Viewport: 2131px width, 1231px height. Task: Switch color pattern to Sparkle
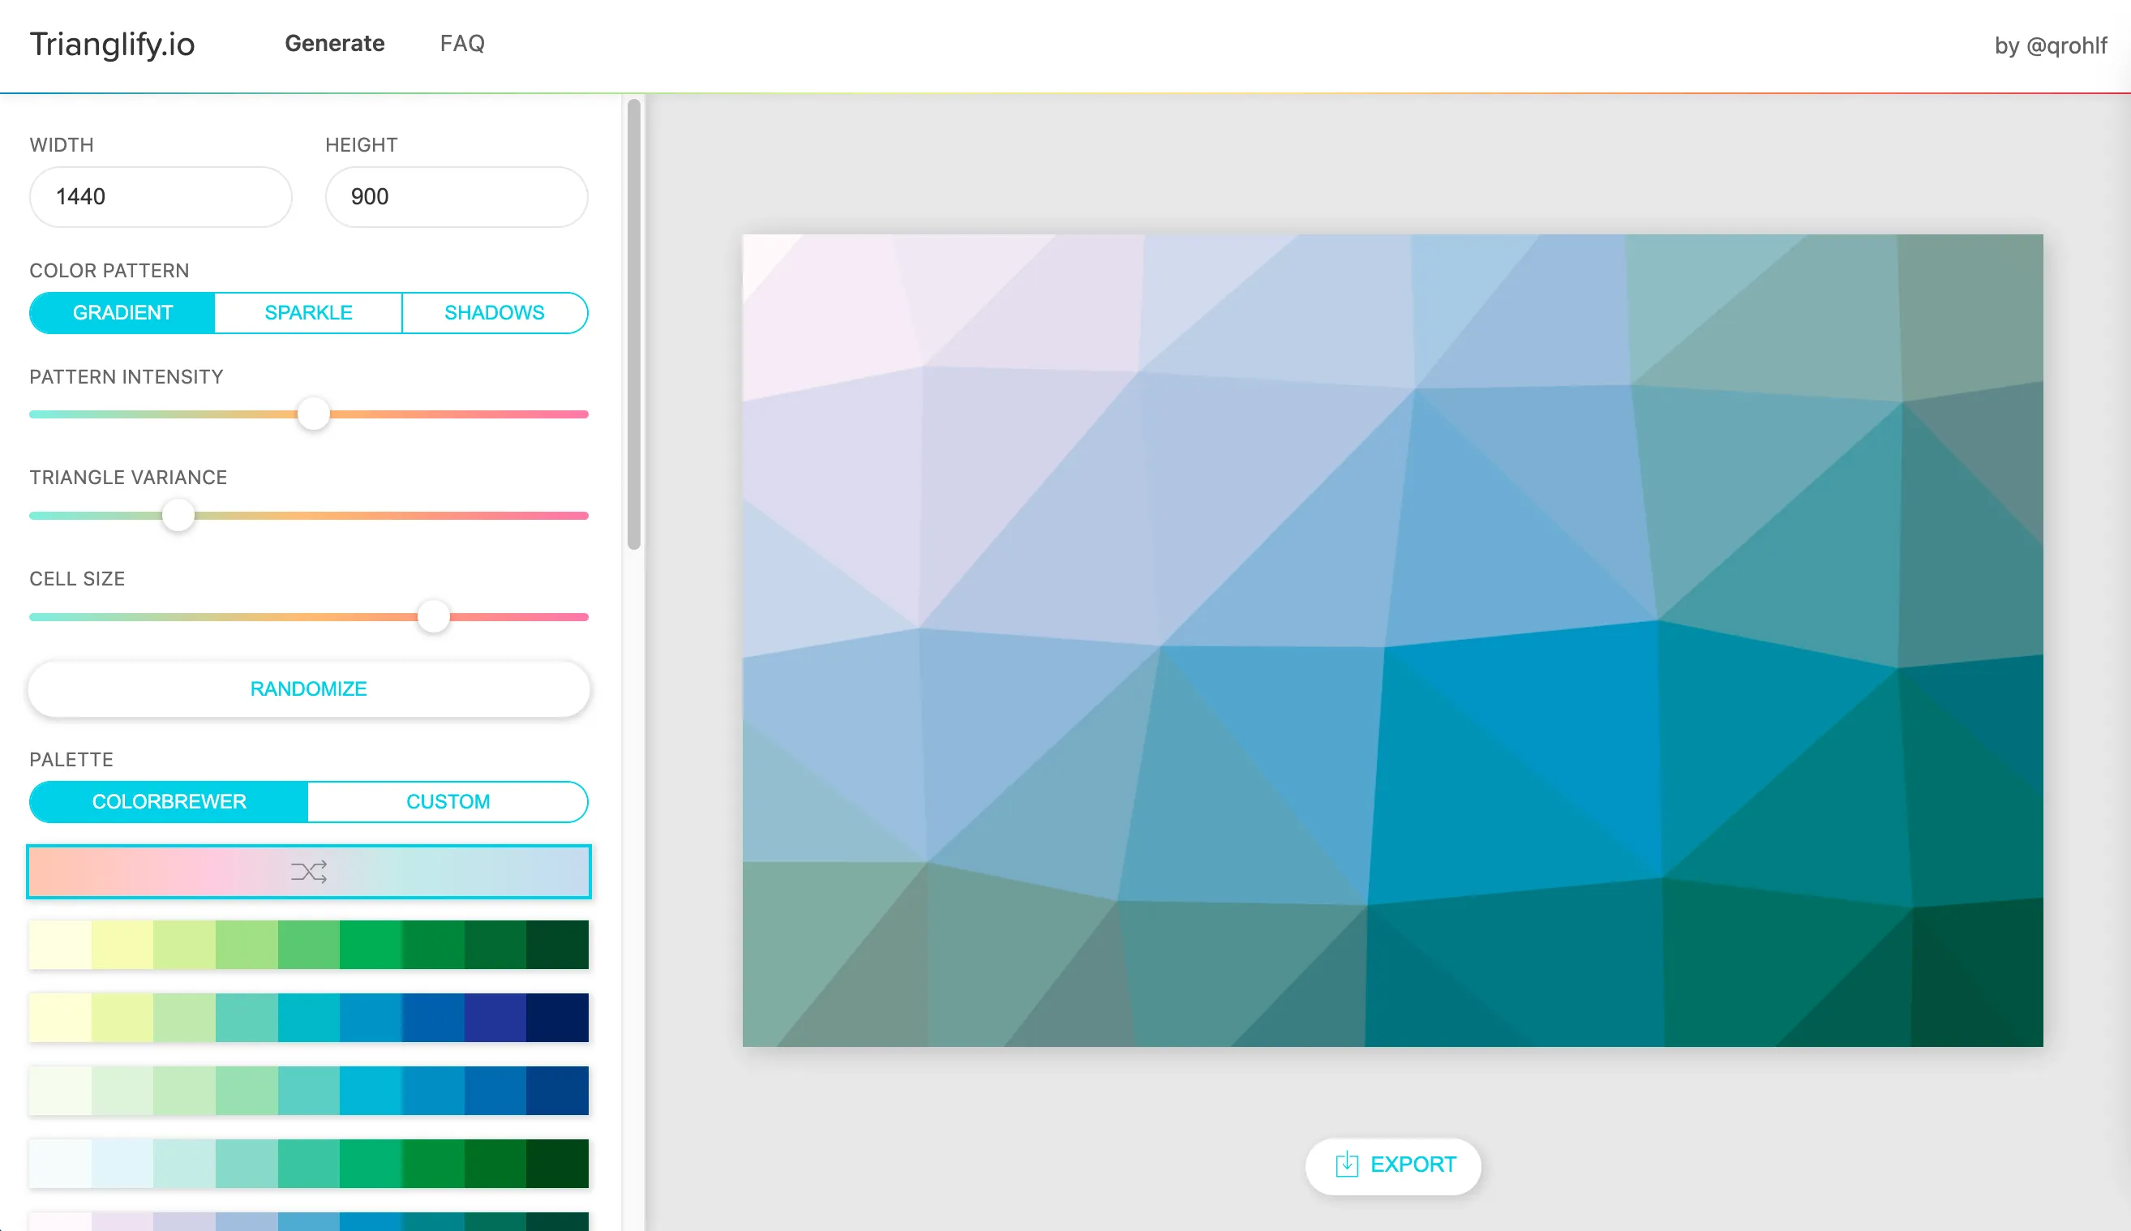(x=307, y=313)
